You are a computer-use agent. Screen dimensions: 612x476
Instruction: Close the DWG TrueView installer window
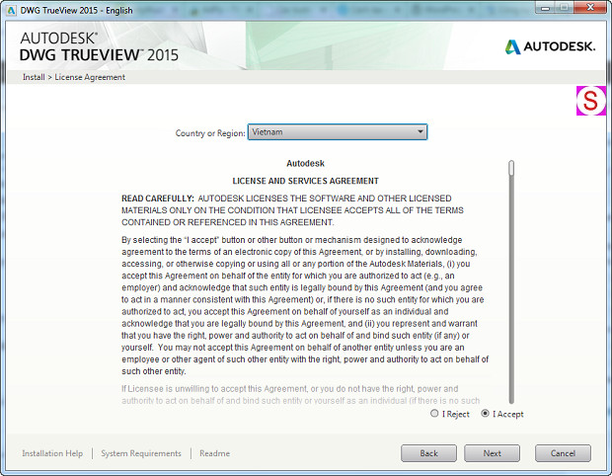591,8
